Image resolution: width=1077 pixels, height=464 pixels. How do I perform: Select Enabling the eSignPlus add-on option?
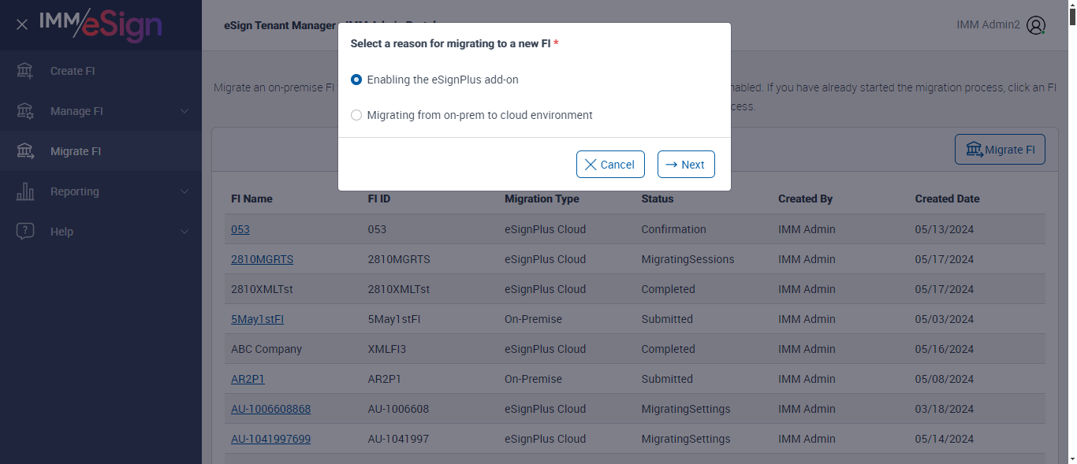tap(356, 80)
